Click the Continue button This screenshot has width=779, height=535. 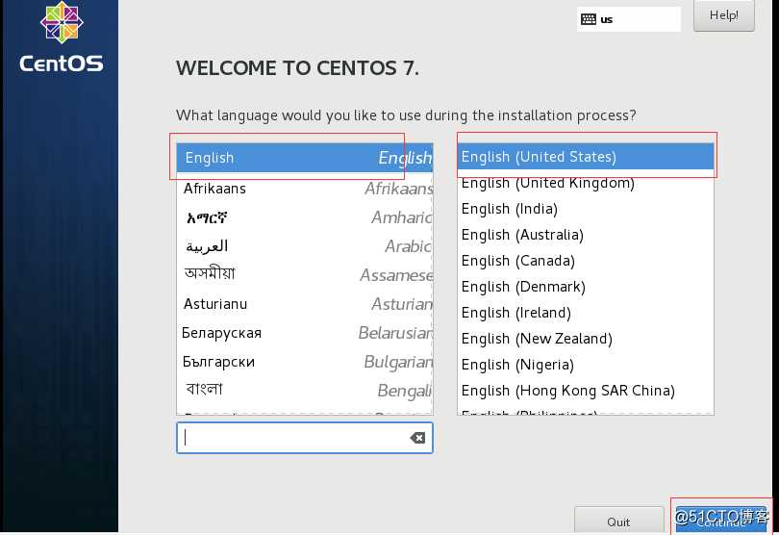point(721,522)
